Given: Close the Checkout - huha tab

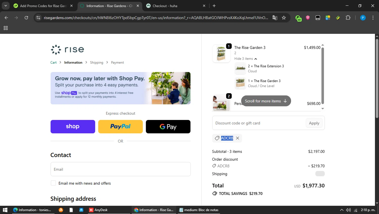Looking at the screenshot, I should [x=204, y=6].
